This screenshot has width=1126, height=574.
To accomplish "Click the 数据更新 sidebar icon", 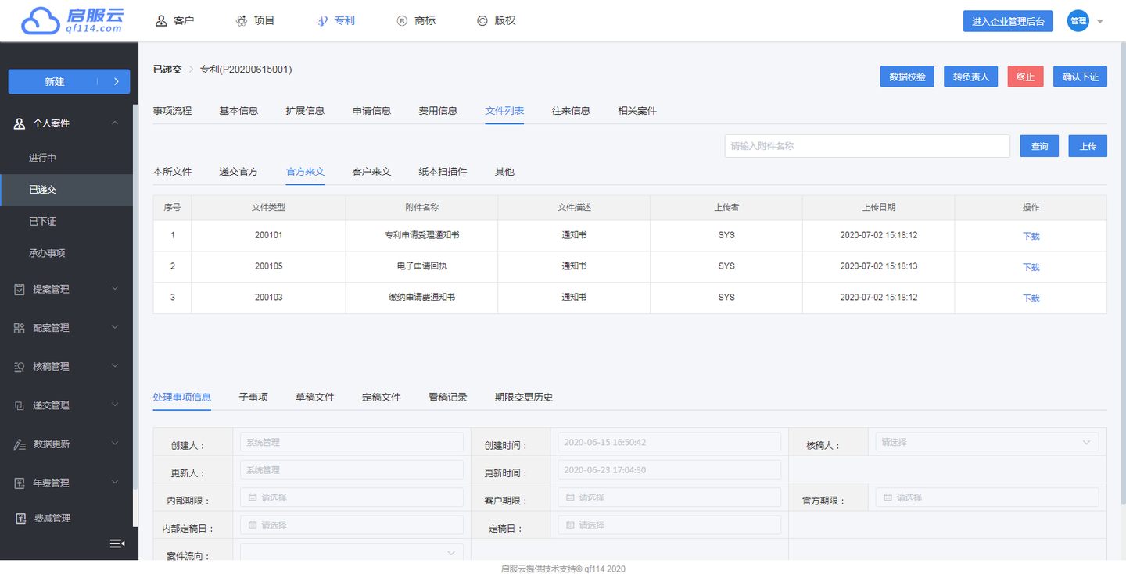I will click(x=20, y=444).
